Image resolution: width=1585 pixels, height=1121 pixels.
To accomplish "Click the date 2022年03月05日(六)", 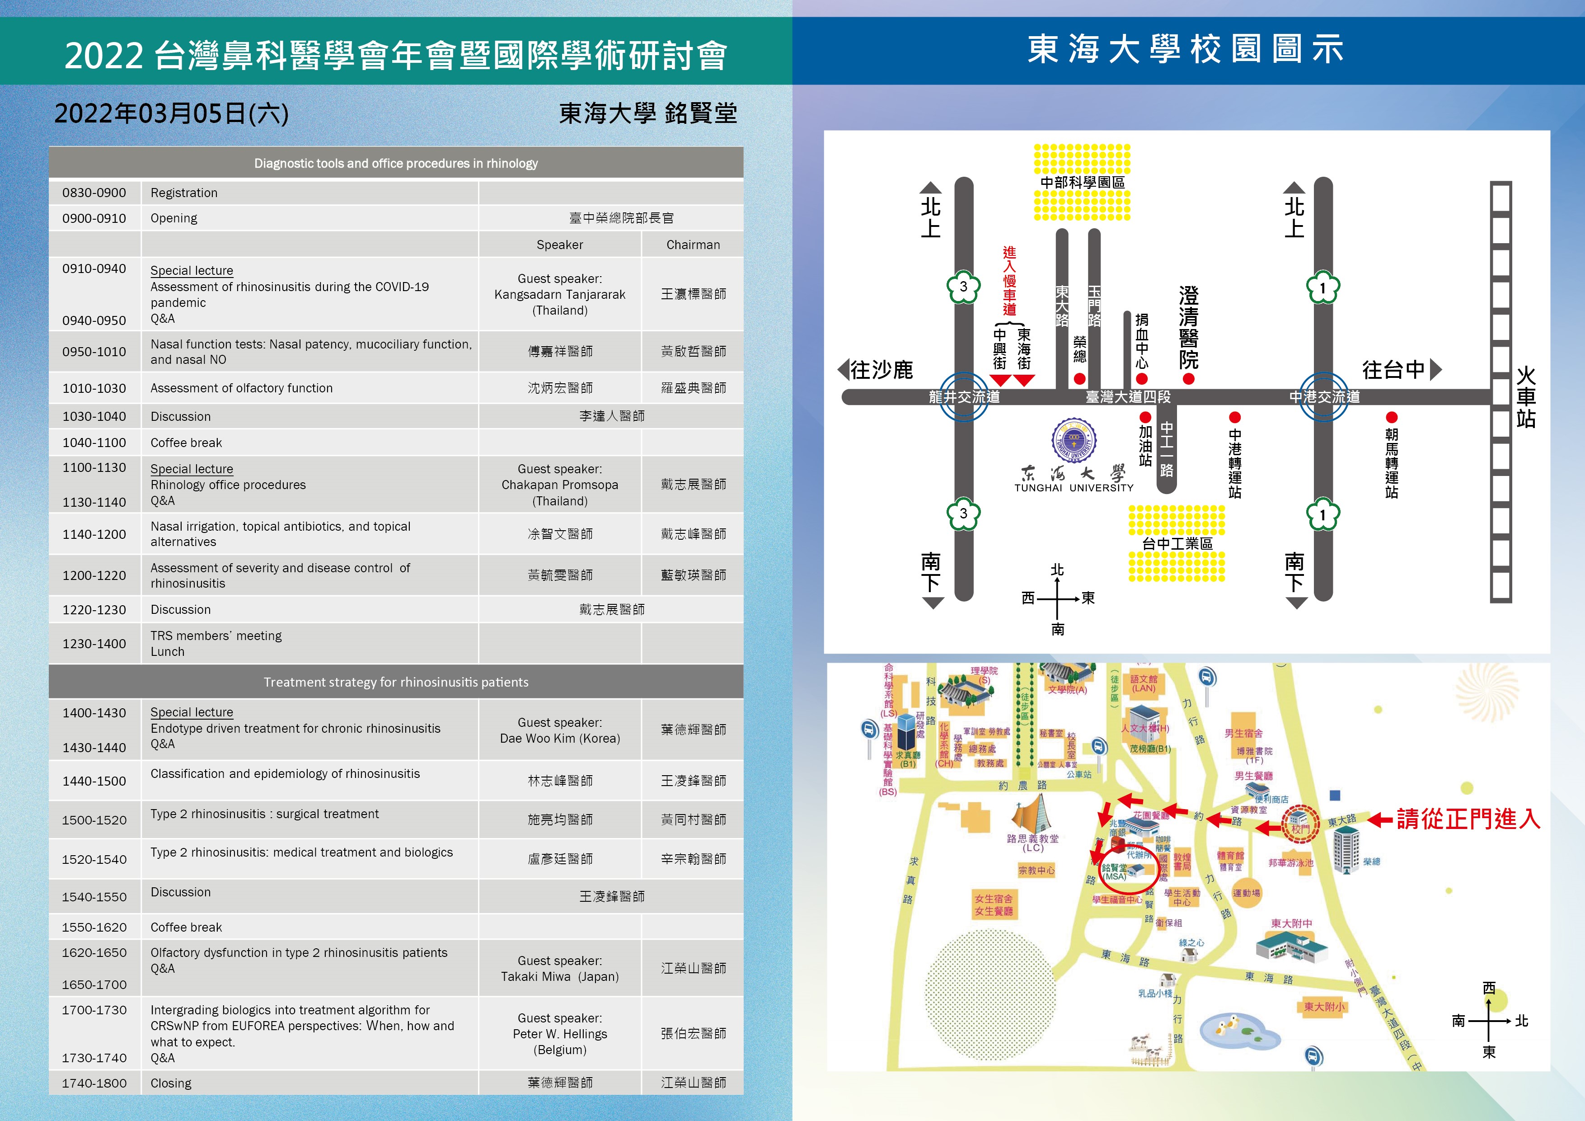I will [171, 113].
